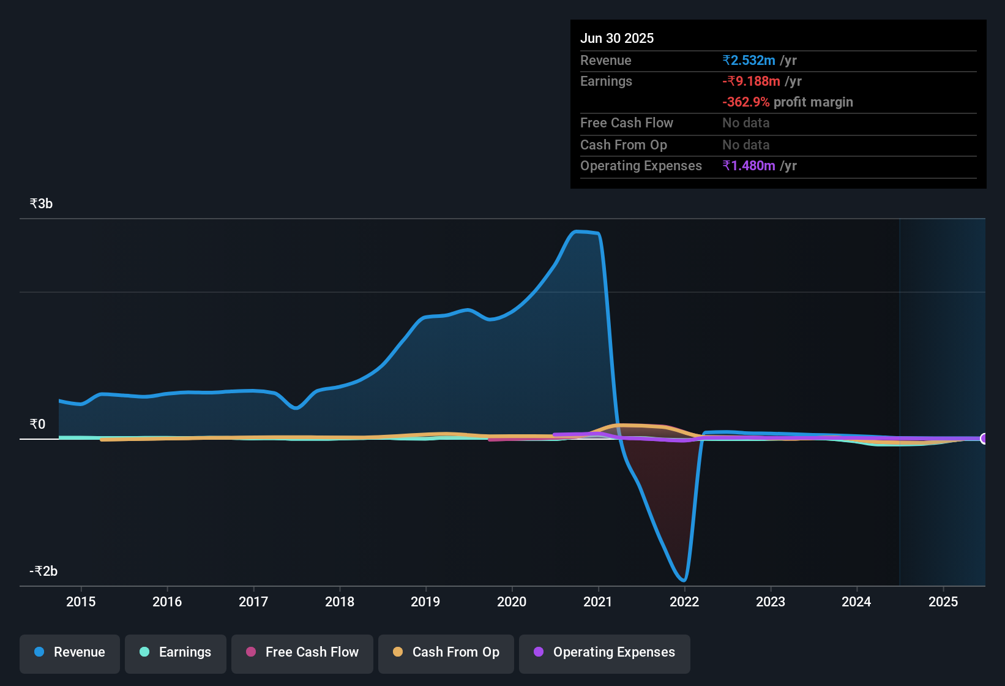Click the orange Cash From Op dot
The width and height of the screenshot is (1005, 686).
coord(398,652)
